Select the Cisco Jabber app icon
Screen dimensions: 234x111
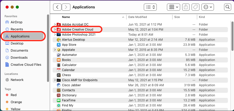click(59, 85)
